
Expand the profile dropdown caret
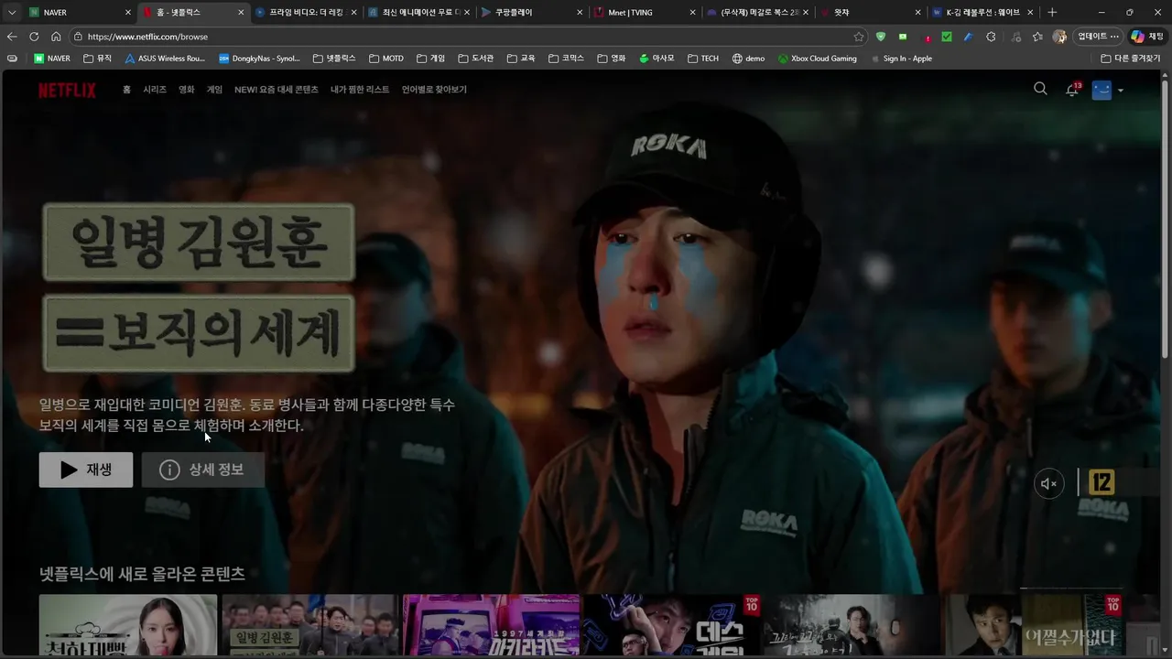(x=1121, y=91)
